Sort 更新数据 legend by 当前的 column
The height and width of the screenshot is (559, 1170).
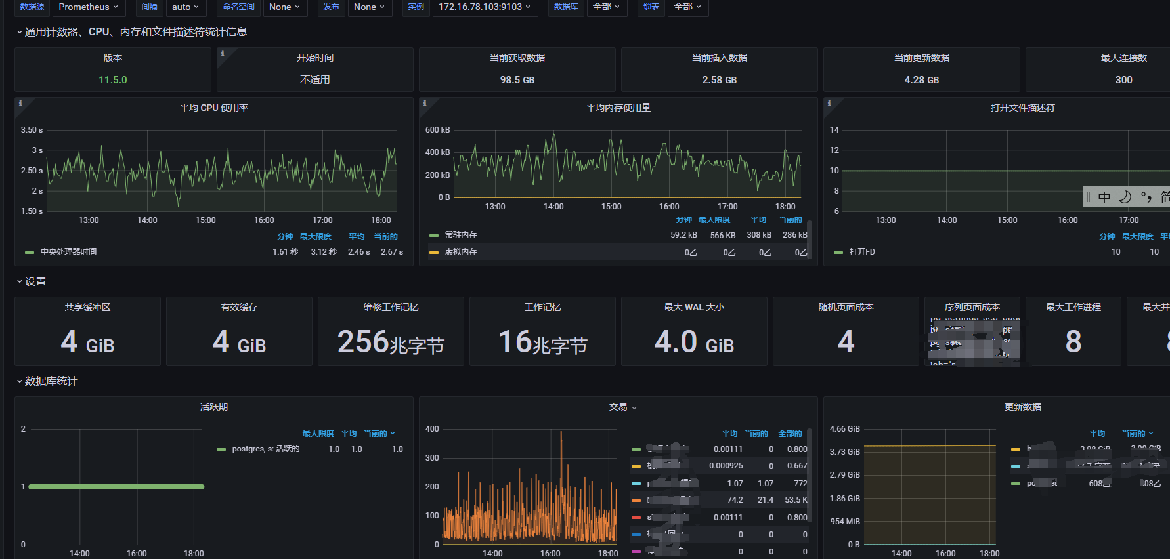click(1137, 433)
